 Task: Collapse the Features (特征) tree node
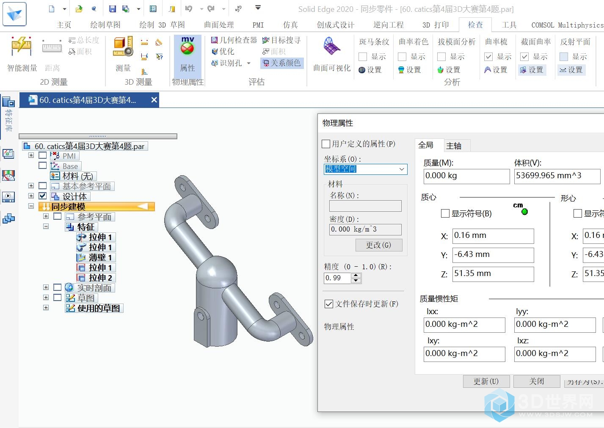coord(46,226)
